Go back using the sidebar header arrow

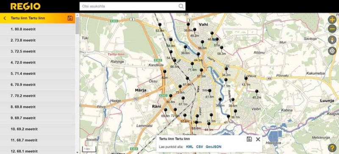(5, 18)
